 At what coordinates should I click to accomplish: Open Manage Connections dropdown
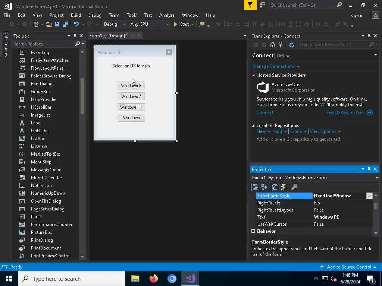[x=298, y=66]
